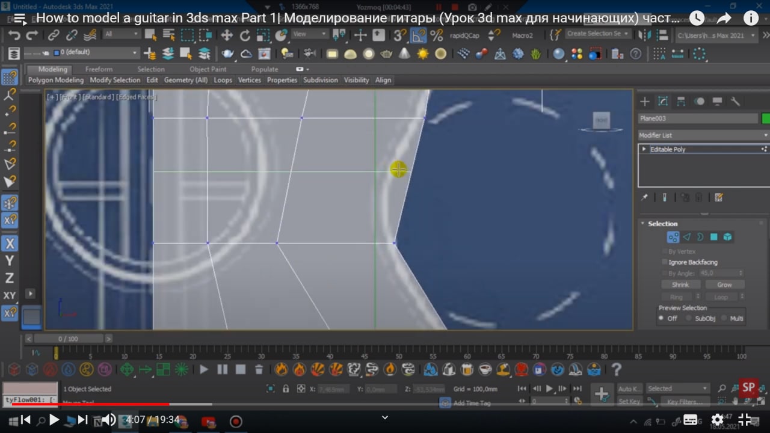Click the Shrink selection button
770x433 pixels.
coord(680,284)
